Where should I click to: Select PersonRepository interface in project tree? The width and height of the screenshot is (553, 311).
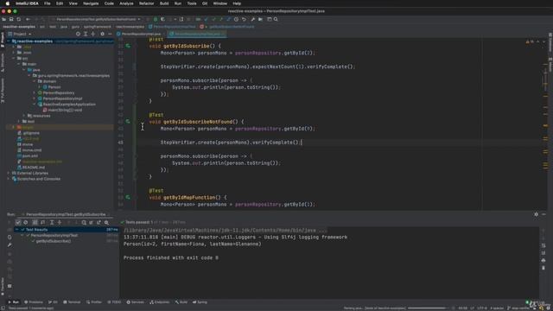click(59, 92)
